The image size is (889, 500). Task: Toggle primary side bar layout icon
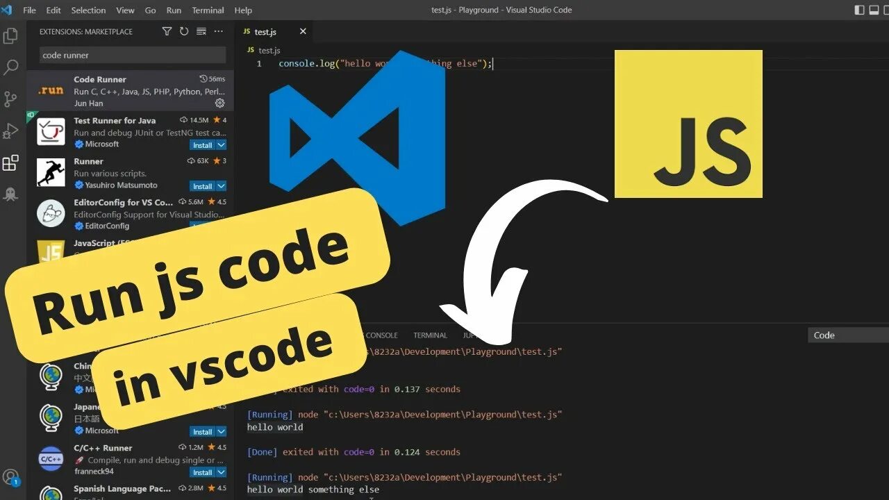860,10
